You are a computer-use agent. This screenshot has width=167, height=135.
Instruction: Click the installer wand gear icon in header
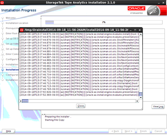click(153, 10)
